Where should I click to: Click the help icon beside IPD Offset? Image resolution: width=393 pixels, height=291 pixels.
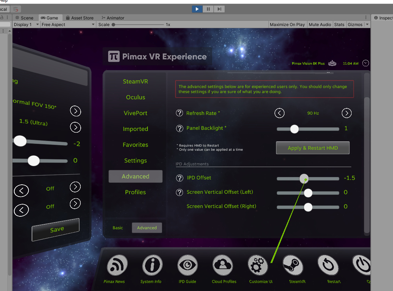click(x=179, y=178)
